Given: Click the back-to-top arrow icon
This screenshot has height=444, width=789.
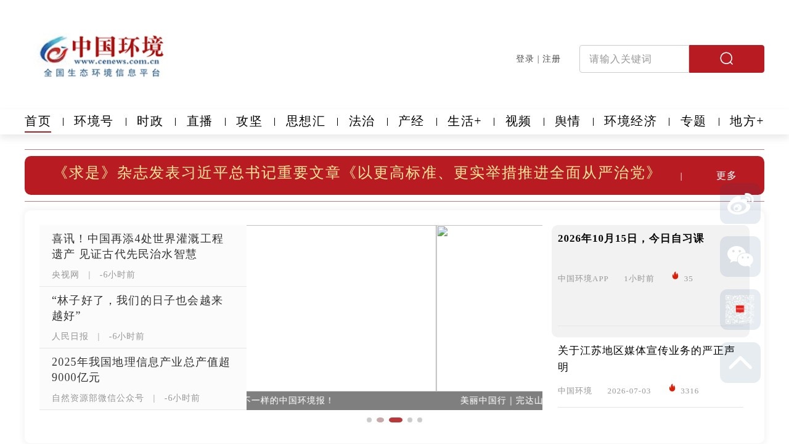Looking at the screenshot, I should pyautogui.click(x=740, y=363).
